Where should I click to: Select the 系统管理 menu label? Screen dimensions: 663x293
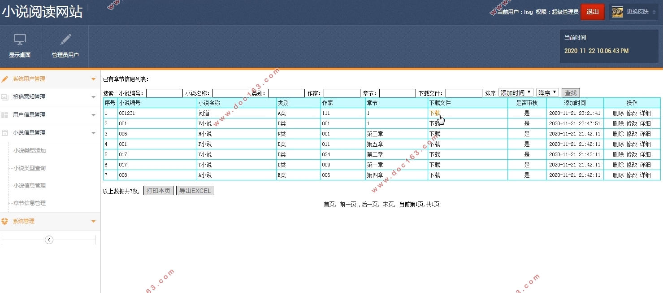click(x=24, y=221)
